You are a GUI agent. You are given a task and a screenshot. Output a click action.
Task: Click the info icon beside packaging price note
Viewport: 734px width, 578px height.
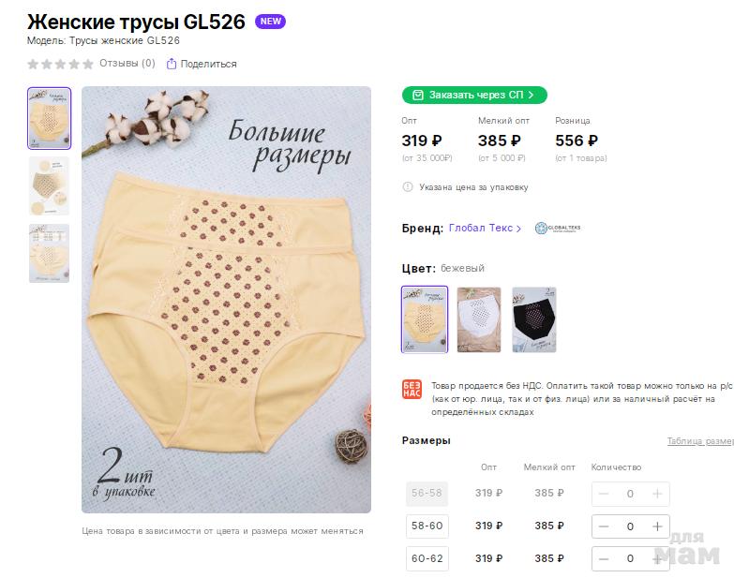pos(408,186)
